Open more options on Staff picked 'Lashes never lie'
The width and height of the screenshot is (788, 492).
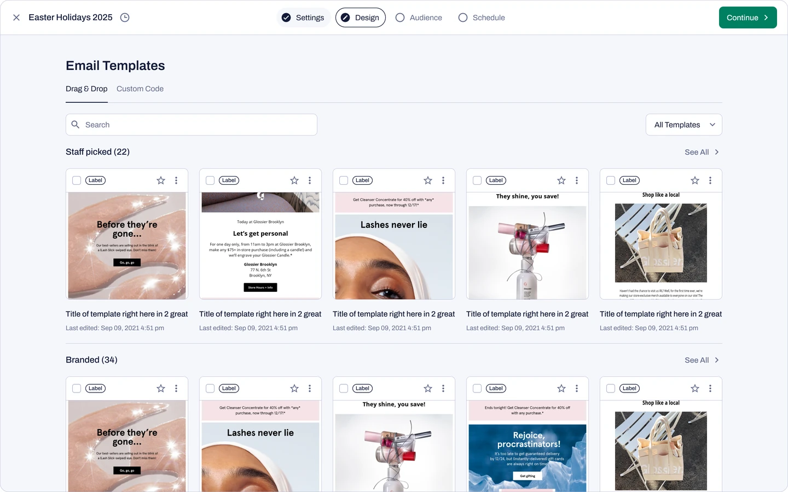[x=443, y=180]
